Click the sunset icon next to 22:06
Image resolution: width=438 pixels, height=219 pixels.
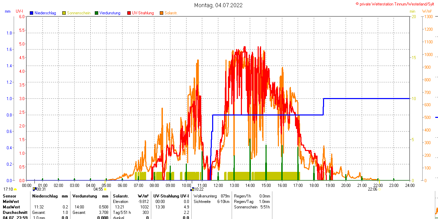click(x=379, y=189)
